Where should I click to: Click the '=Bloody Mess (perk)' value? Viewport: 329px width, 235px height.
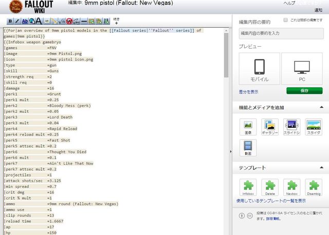coord(69,106)
